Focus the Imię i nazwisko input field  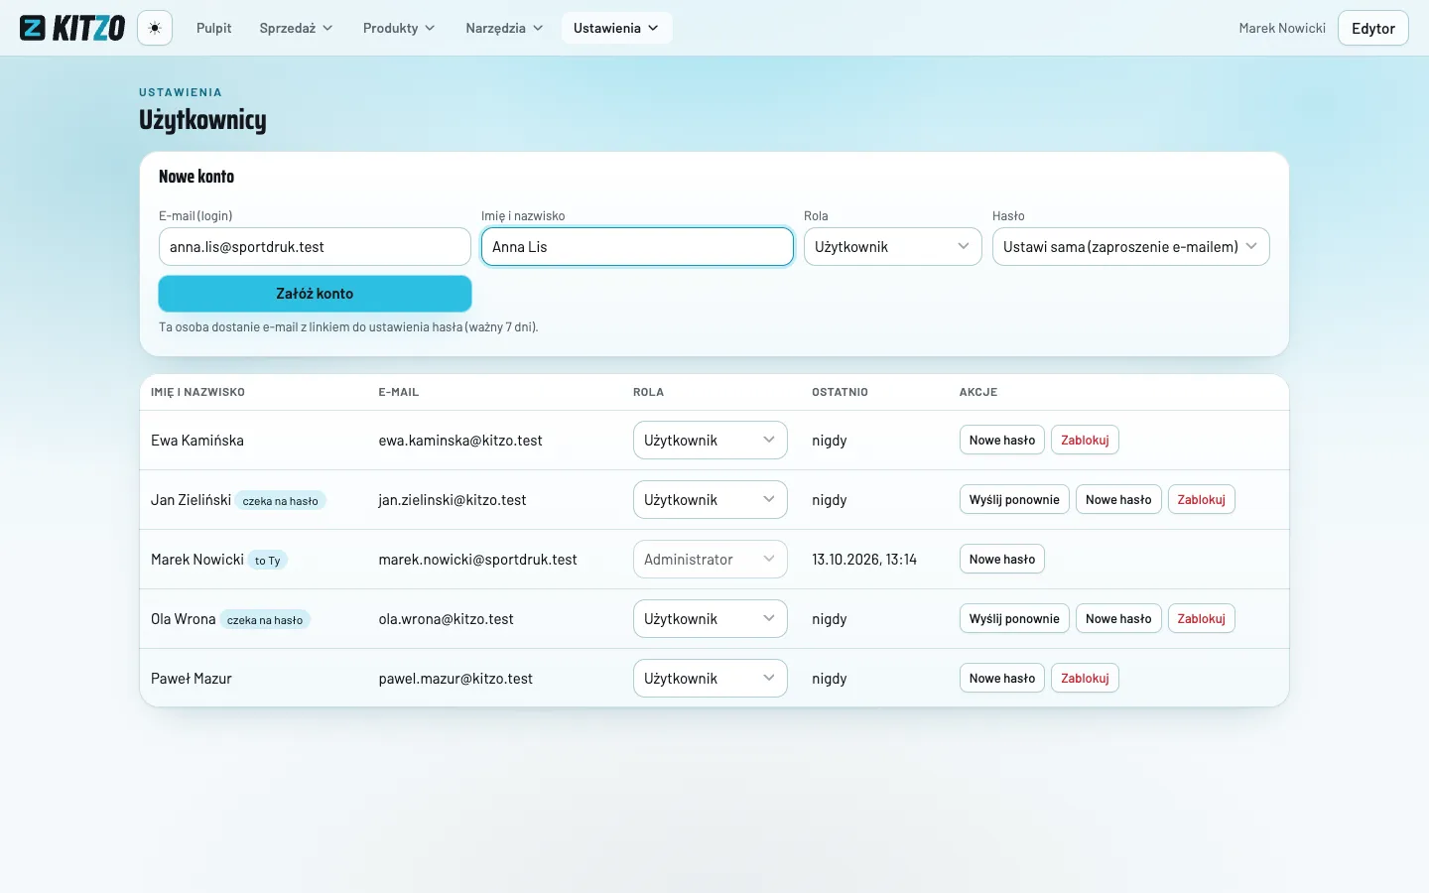pos(637,247)
